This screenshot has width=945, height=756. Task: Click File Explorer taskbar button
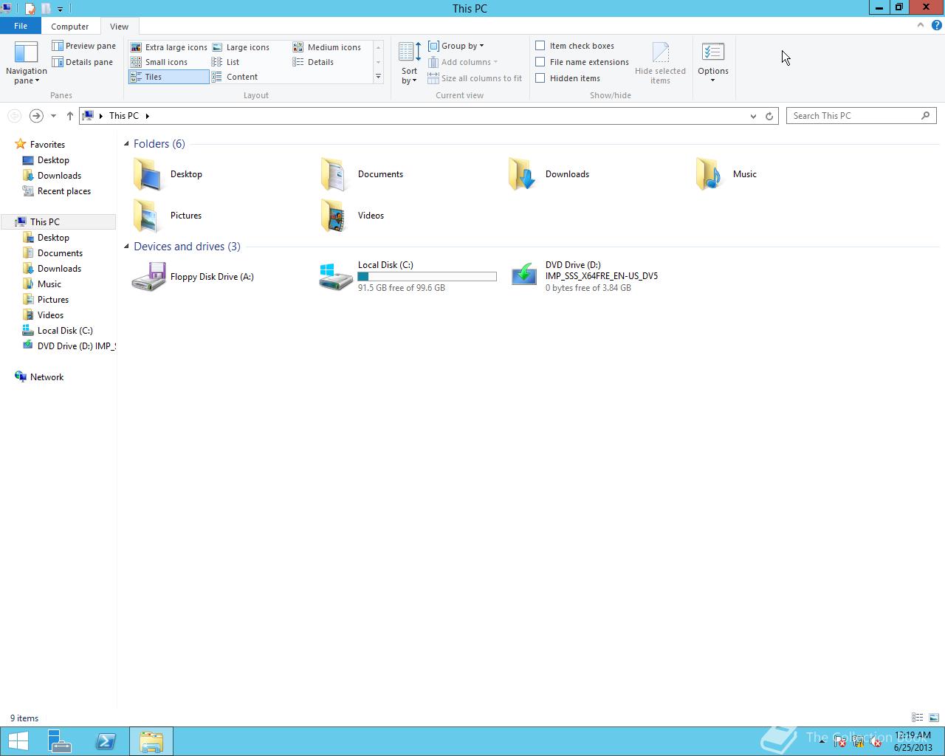click(x=151, y=741)
